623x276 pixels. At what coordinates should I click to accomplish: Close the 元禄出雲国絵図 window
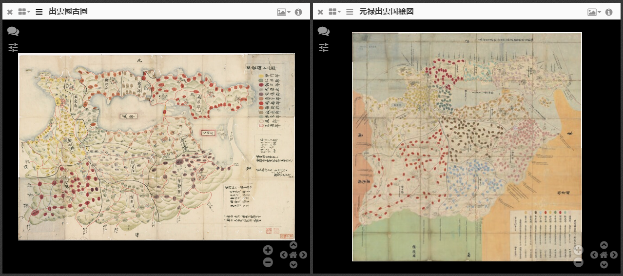[x=320, y=12]
